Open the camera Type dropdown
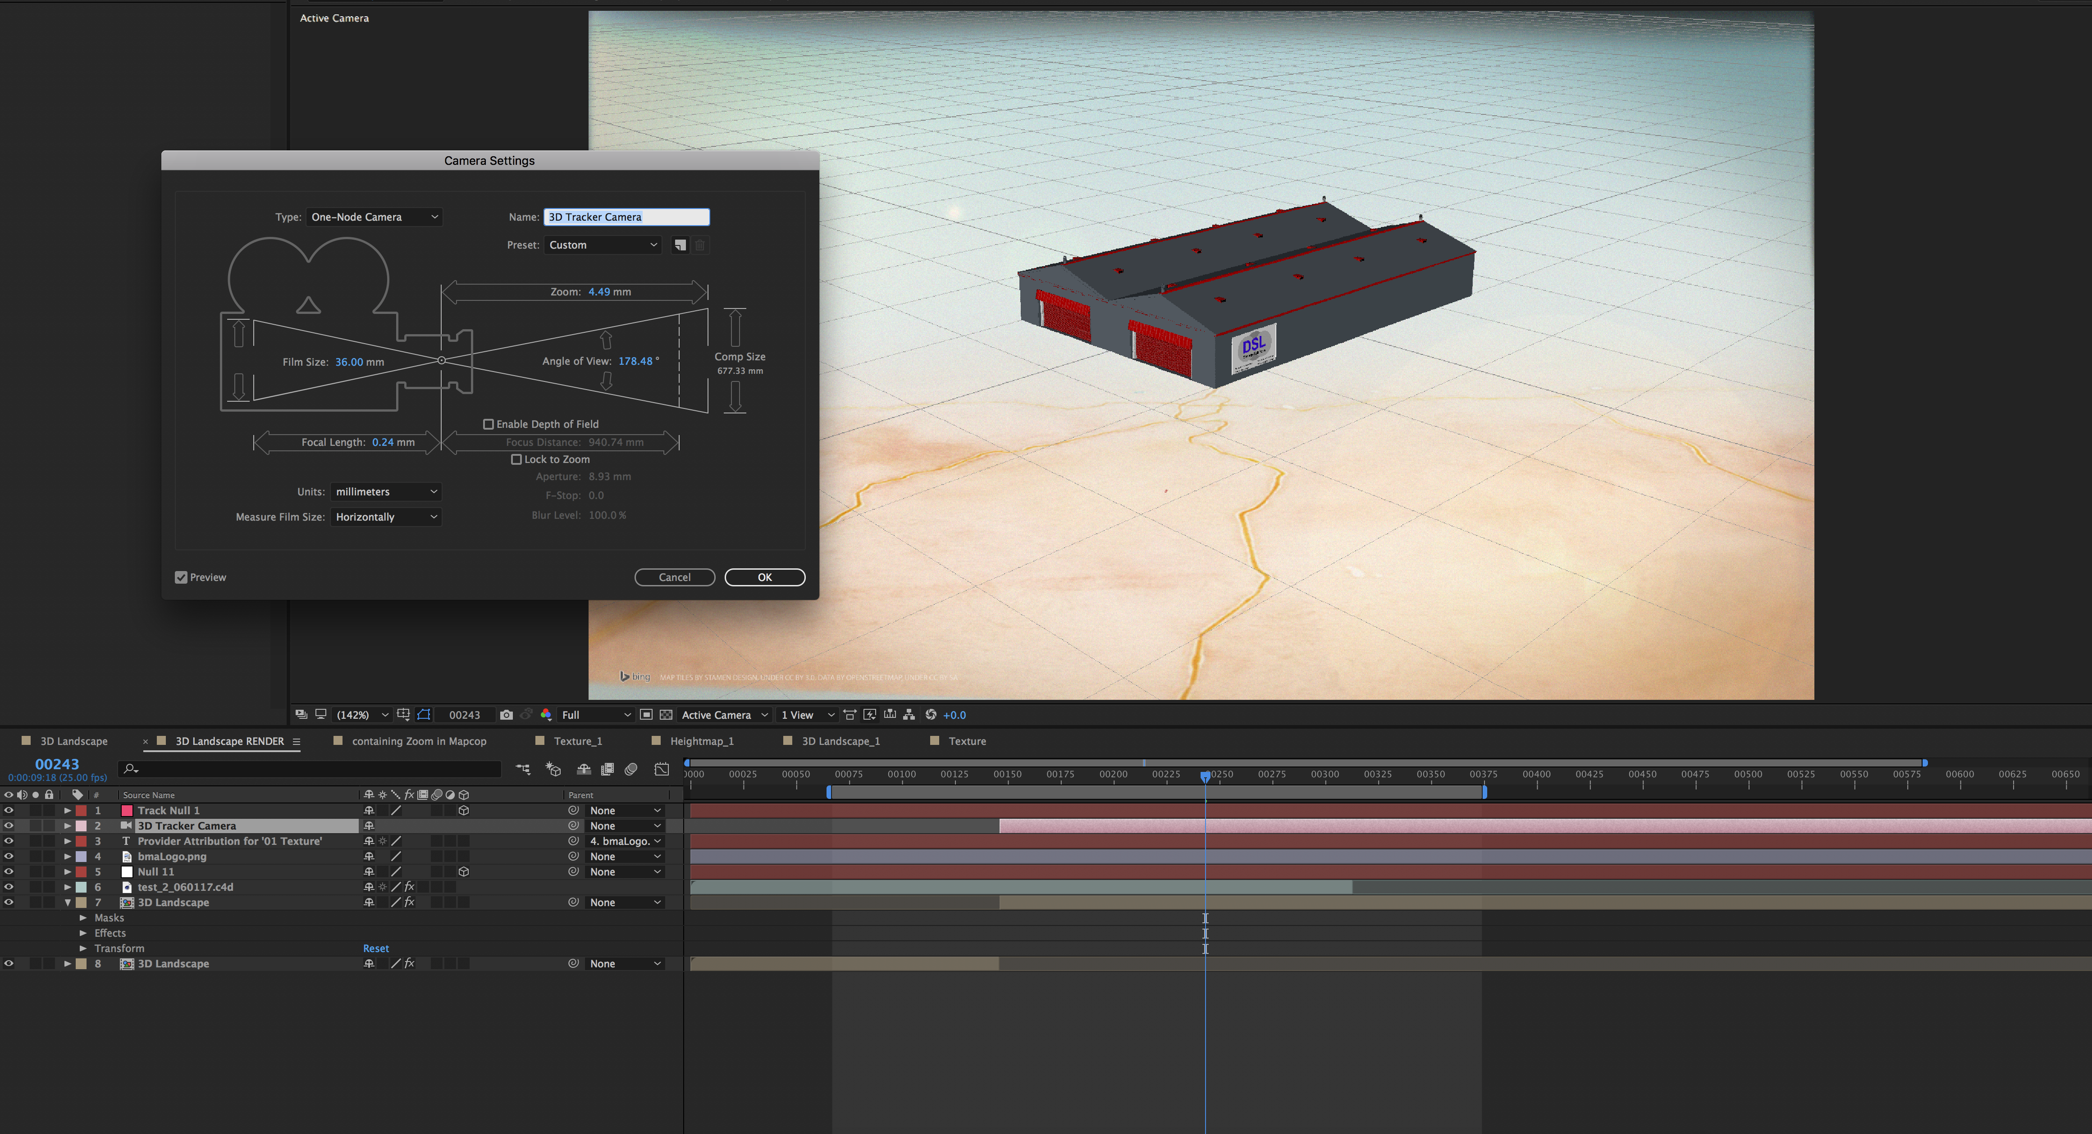 tap(375, 217)
